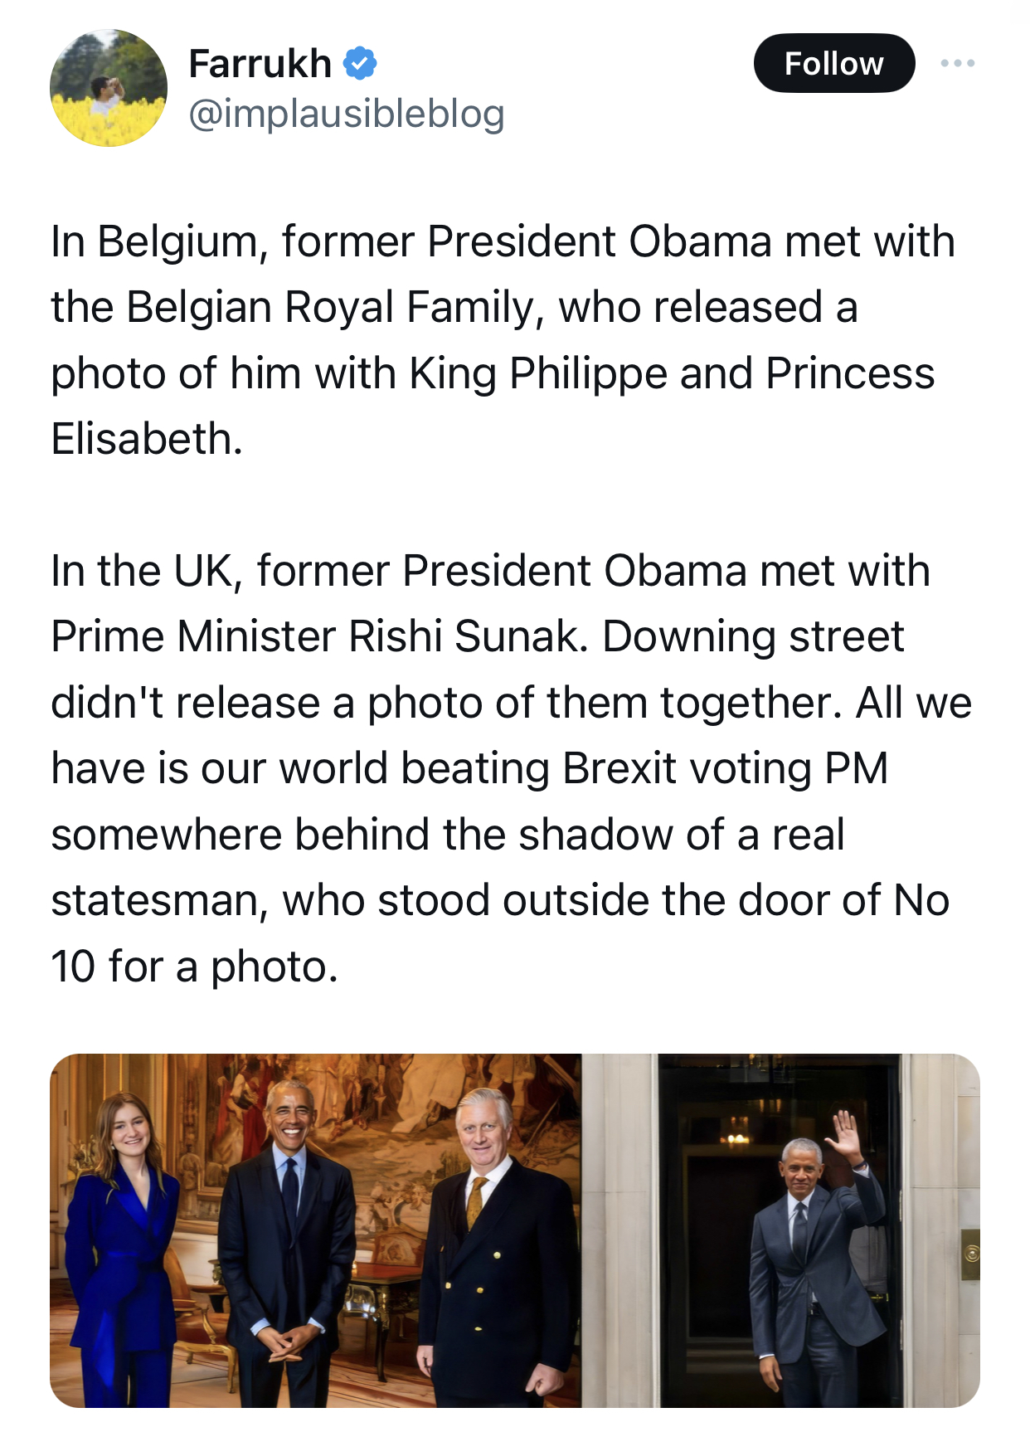Open Farrukh's profile picture
Screen dimensions: 1030x1432
(x=109, y=88)
